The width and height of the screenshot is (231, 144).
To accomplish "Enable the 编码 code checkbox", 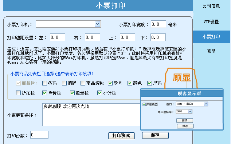I will pos(64,83).
